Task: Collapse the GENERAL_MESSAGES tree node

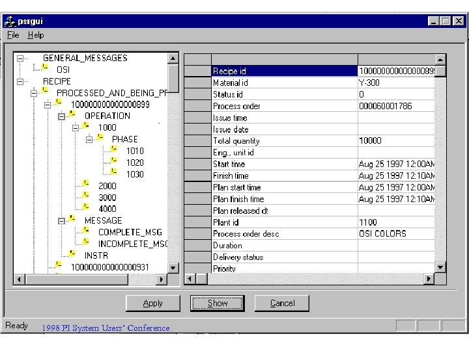Action: pos(20,58)
